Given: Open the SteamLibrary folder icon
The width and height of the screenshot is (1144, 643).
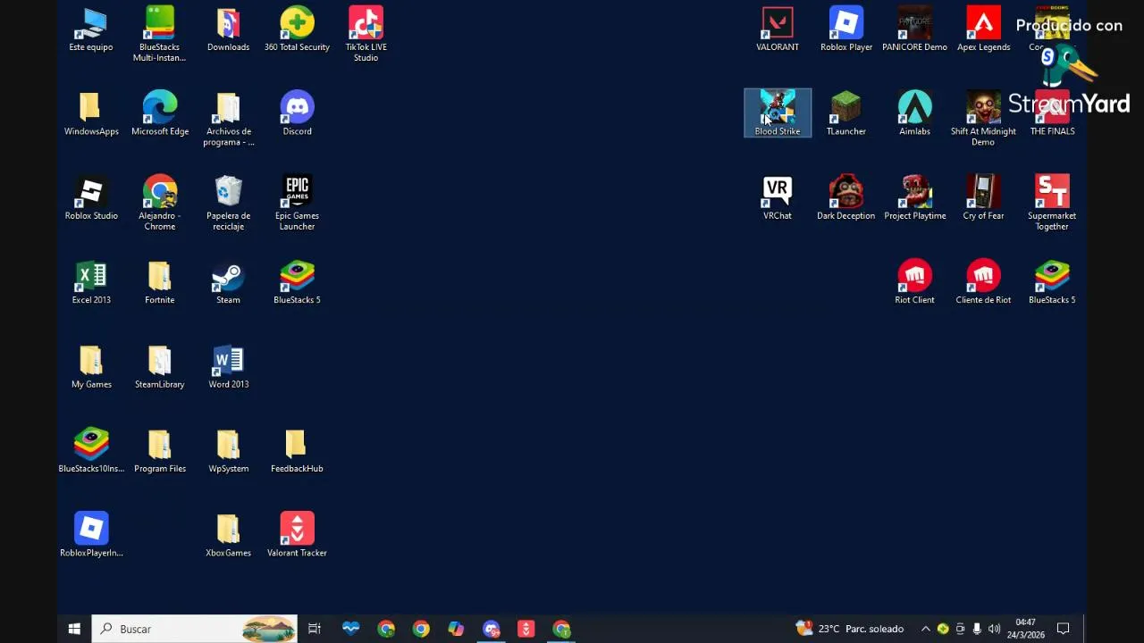Looking at the screenshot, I should pos(160,367).
